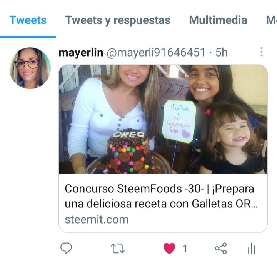This screenshot has height=267, width=277.
Task: Open the cake photo link preview
Action: (x=163, y=119)
